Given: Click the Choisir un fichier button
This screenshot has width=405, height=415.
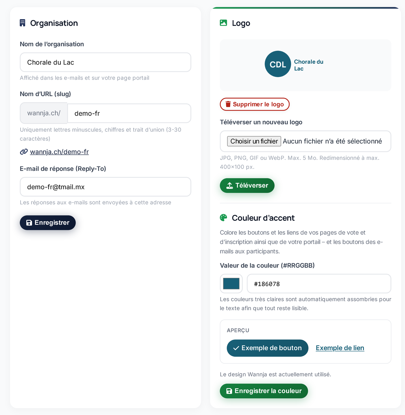Looking at the screenshot, I should 254,141.
